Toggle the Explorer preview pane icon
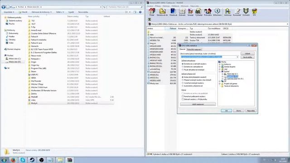This screenshot has width=290, height=163. (x=135, y=12)
